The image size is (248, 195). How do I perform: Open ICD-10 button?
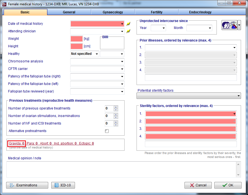pyautogui.click(x=63, y=185)
